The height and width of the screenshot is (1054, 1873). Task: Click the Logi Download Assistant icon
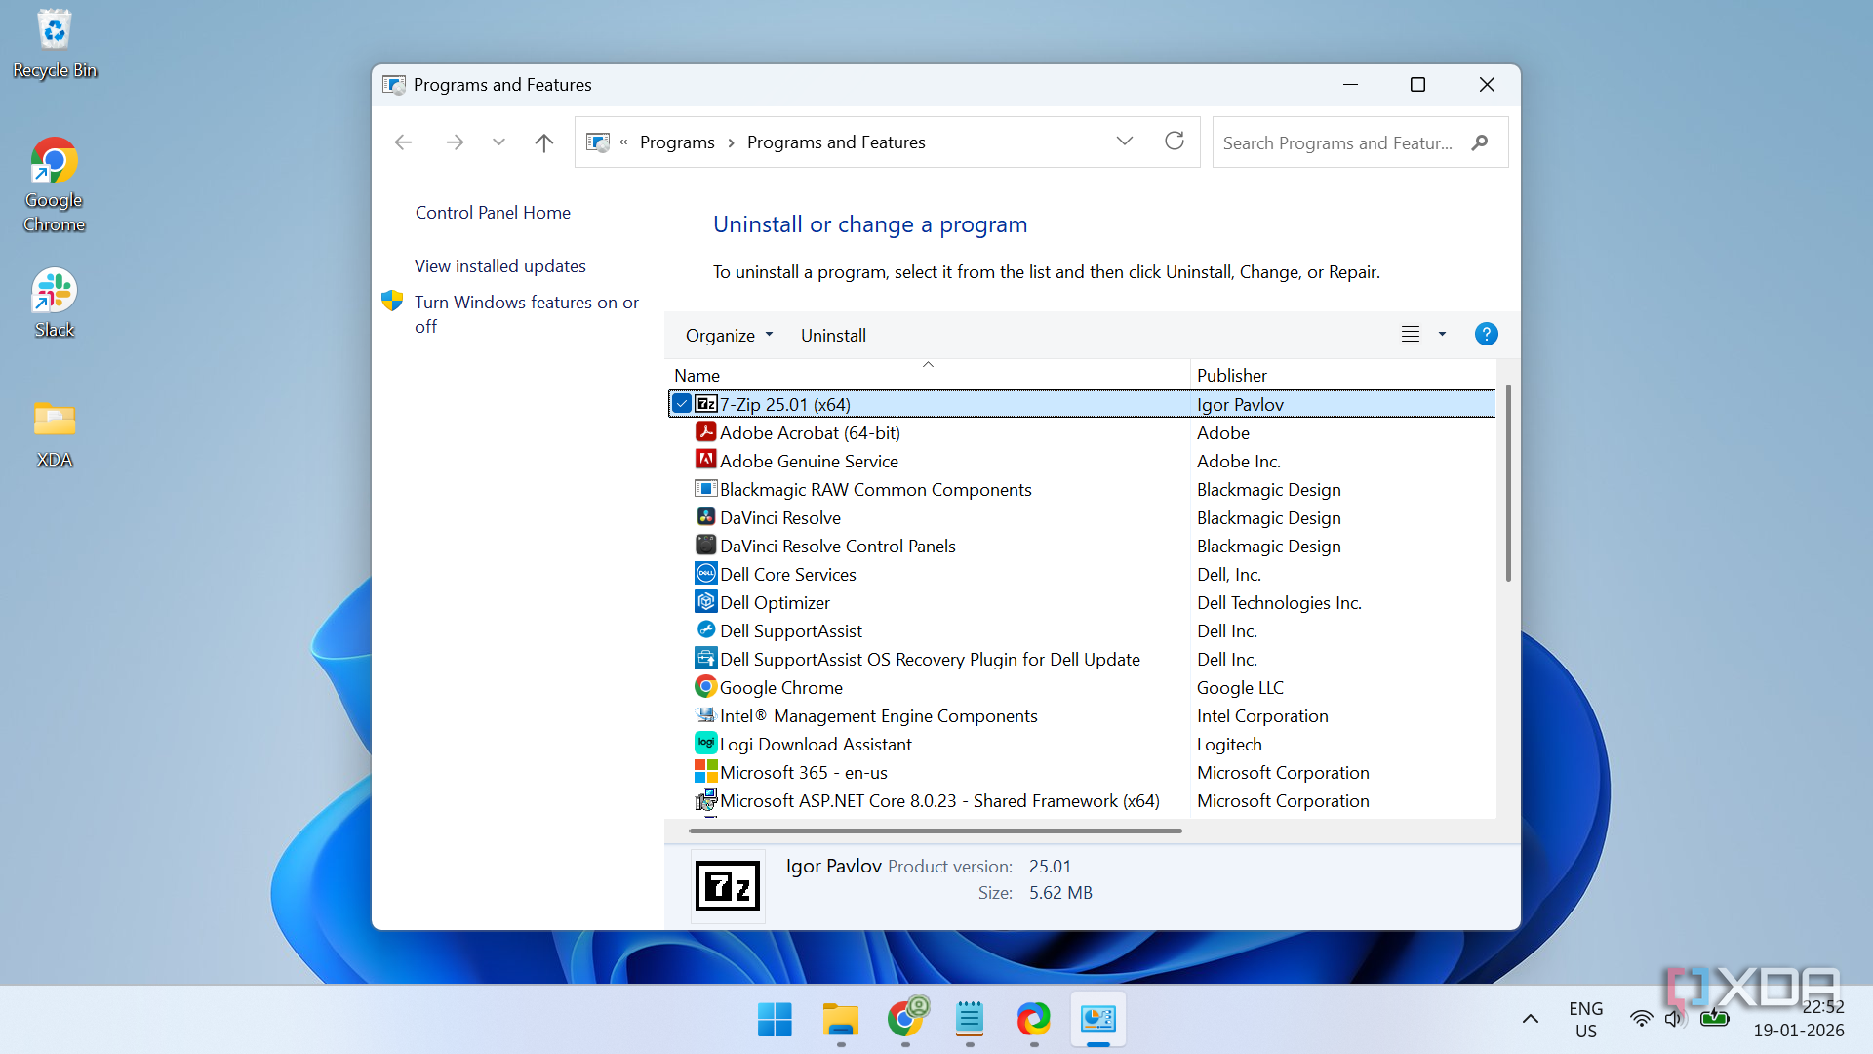pos(706,743)
